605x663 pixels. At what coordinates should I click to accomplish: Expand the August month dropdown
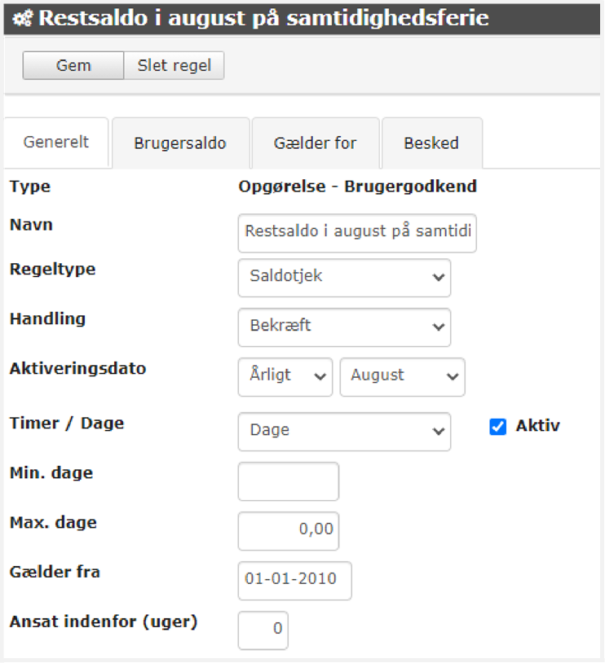coord(402,376)
